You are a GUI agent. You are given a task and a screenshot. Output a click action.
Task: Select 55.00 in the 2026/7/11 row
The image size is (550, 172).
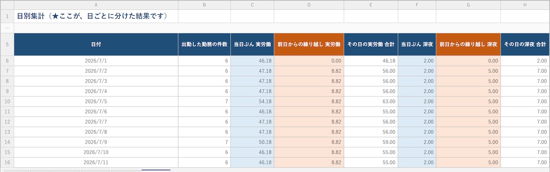click(371, 163)
